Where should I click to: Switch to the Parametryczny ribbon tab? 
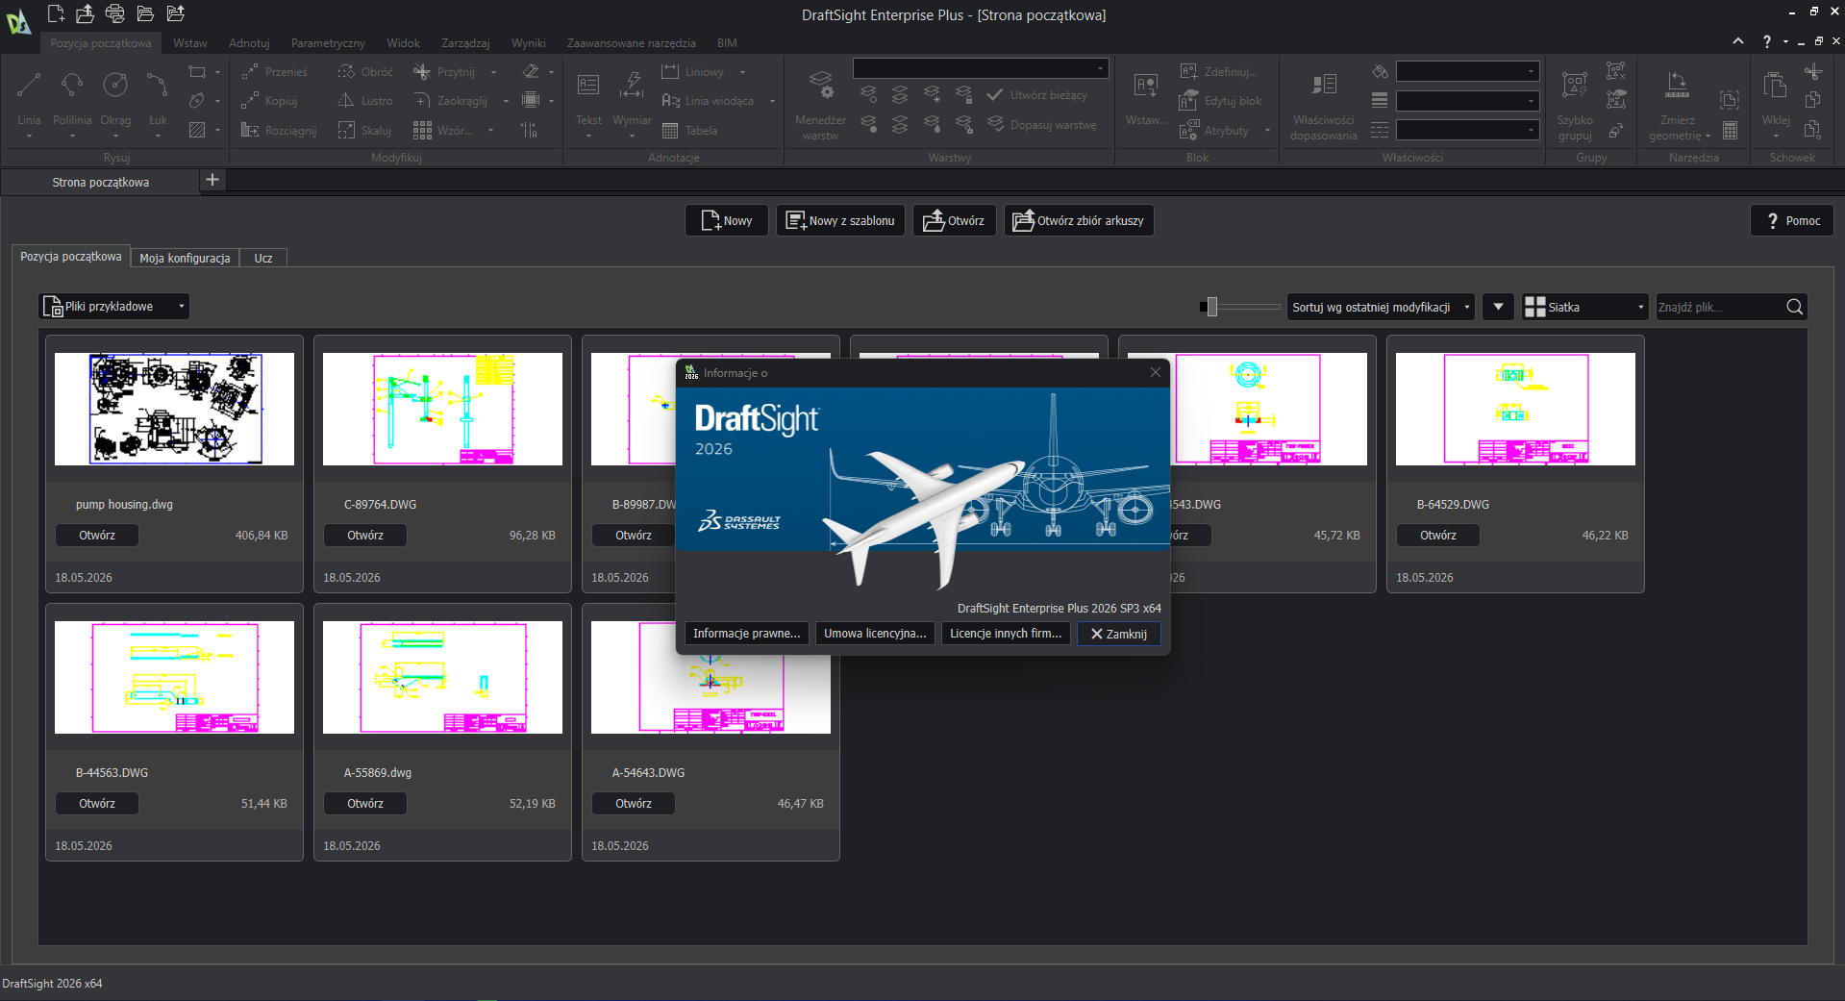tap(328, 43)
